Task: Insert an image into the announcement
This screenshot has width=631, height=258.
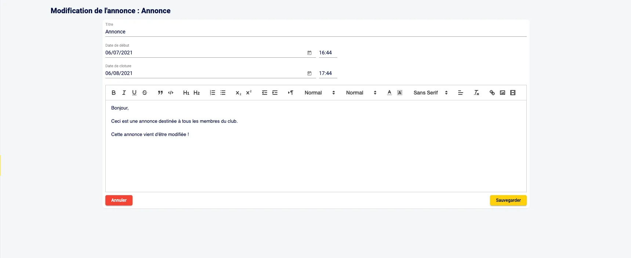Action: pos(503,93)
